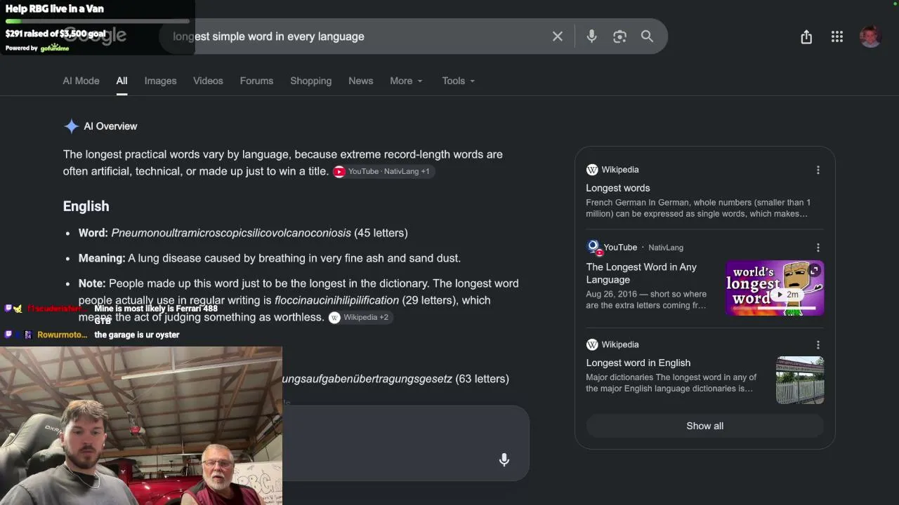Open the Longest word in English thumbnail
Image resolution: width=899 pixels, height=505 pixels.
800,380
